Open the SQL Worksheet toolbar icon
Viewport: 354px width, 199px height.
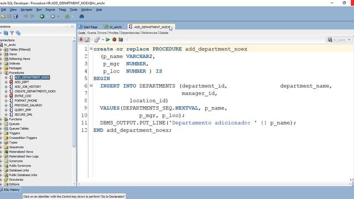point(67,16)
